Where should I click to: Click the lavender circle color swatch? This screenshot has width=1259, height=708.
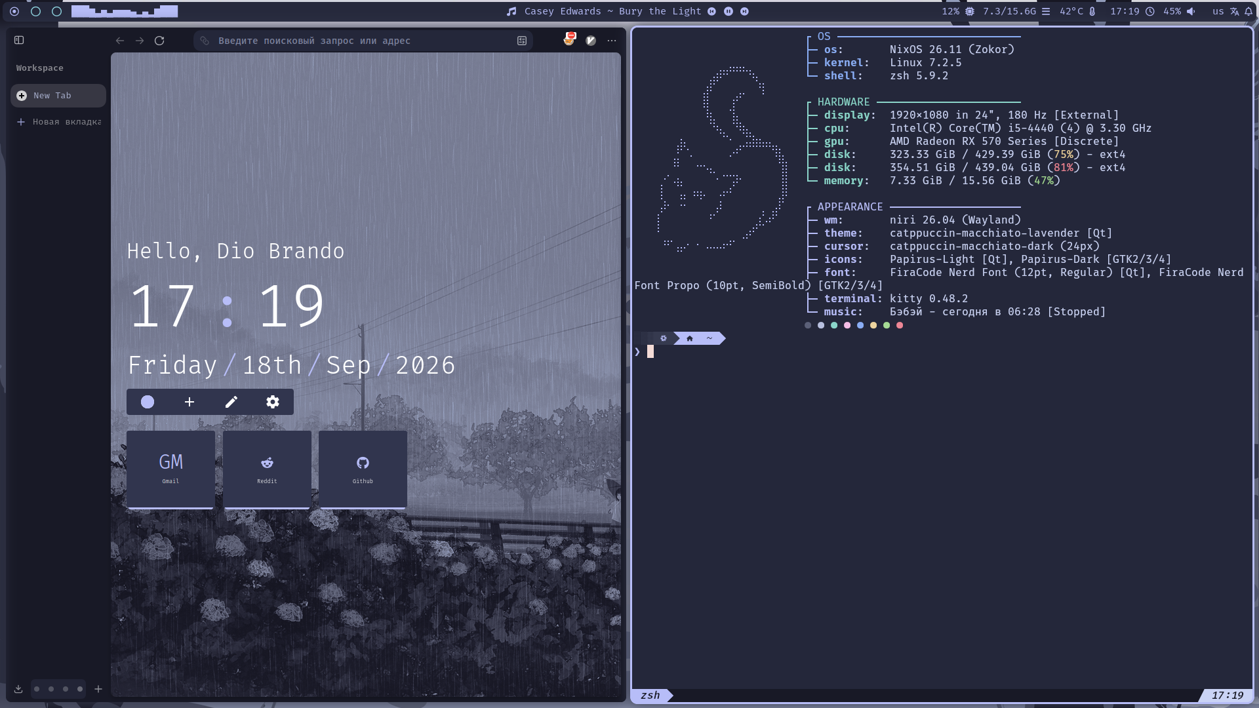(x=148, y=402)
